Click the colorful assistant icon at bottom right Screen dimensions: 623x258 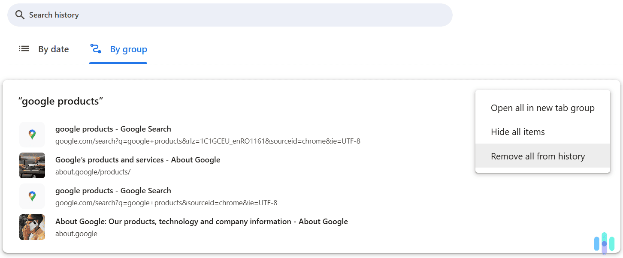(x=604, y=243)
